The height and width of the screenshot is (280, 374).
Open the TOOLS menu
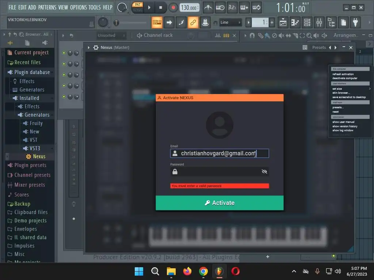pyautogui.click(x=95, y=7)
